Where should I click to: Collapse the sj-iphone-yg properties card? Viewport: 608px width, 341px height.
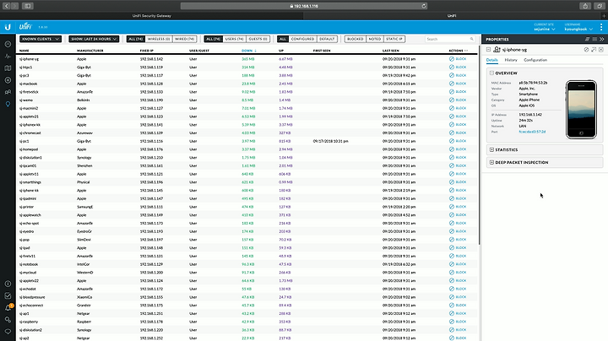click(489, 50)
